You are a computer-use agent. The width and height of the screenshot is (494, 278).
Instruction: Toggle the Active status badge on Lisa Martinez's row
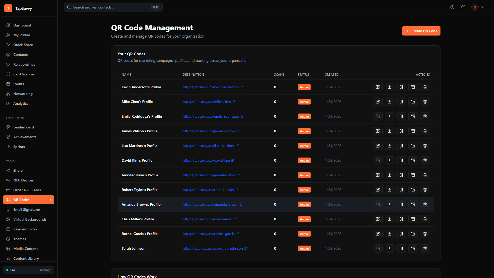tap(304, 146)
